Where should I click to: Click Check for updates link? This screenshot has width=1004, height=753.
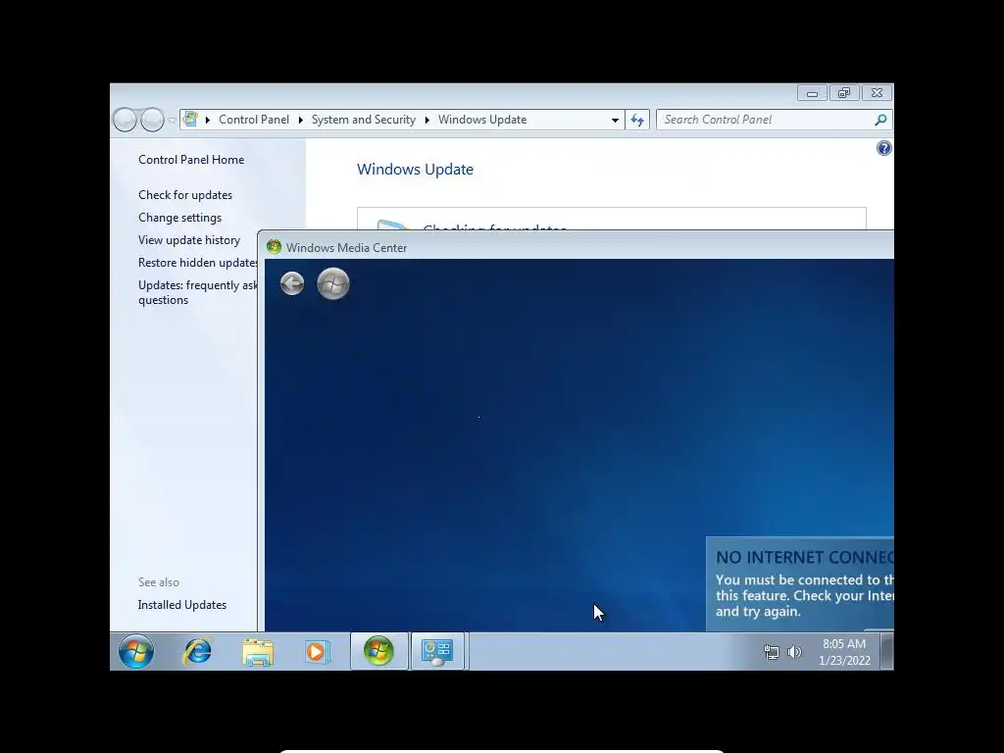click(185, 195)
